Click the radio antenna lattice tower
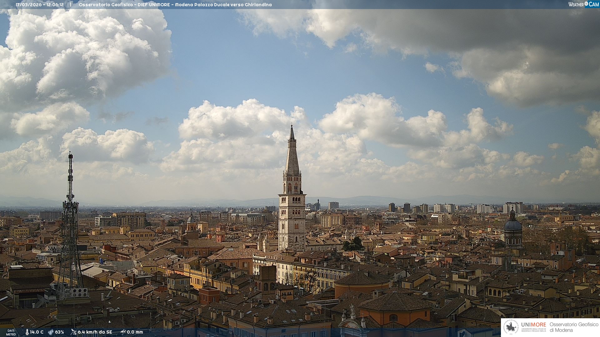The height and width of the screenshot is (337, 600). coord(70,218)
